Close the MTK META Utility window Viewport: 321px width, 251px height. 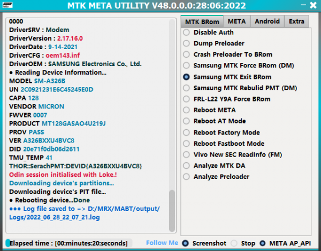click(313, 5)
